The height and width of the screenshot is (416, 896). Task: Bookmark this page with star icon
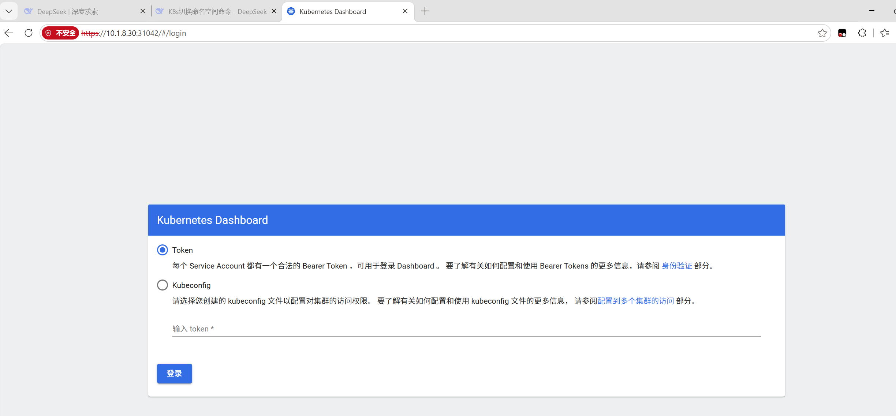tap(822, 33)
